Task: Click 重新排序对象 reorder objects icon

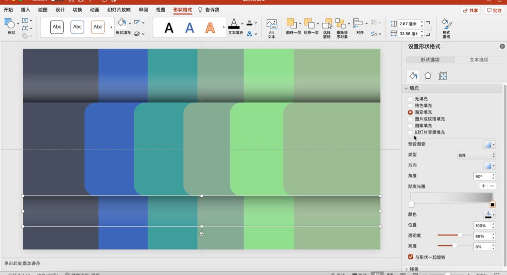Action: [x=340, y=23]
